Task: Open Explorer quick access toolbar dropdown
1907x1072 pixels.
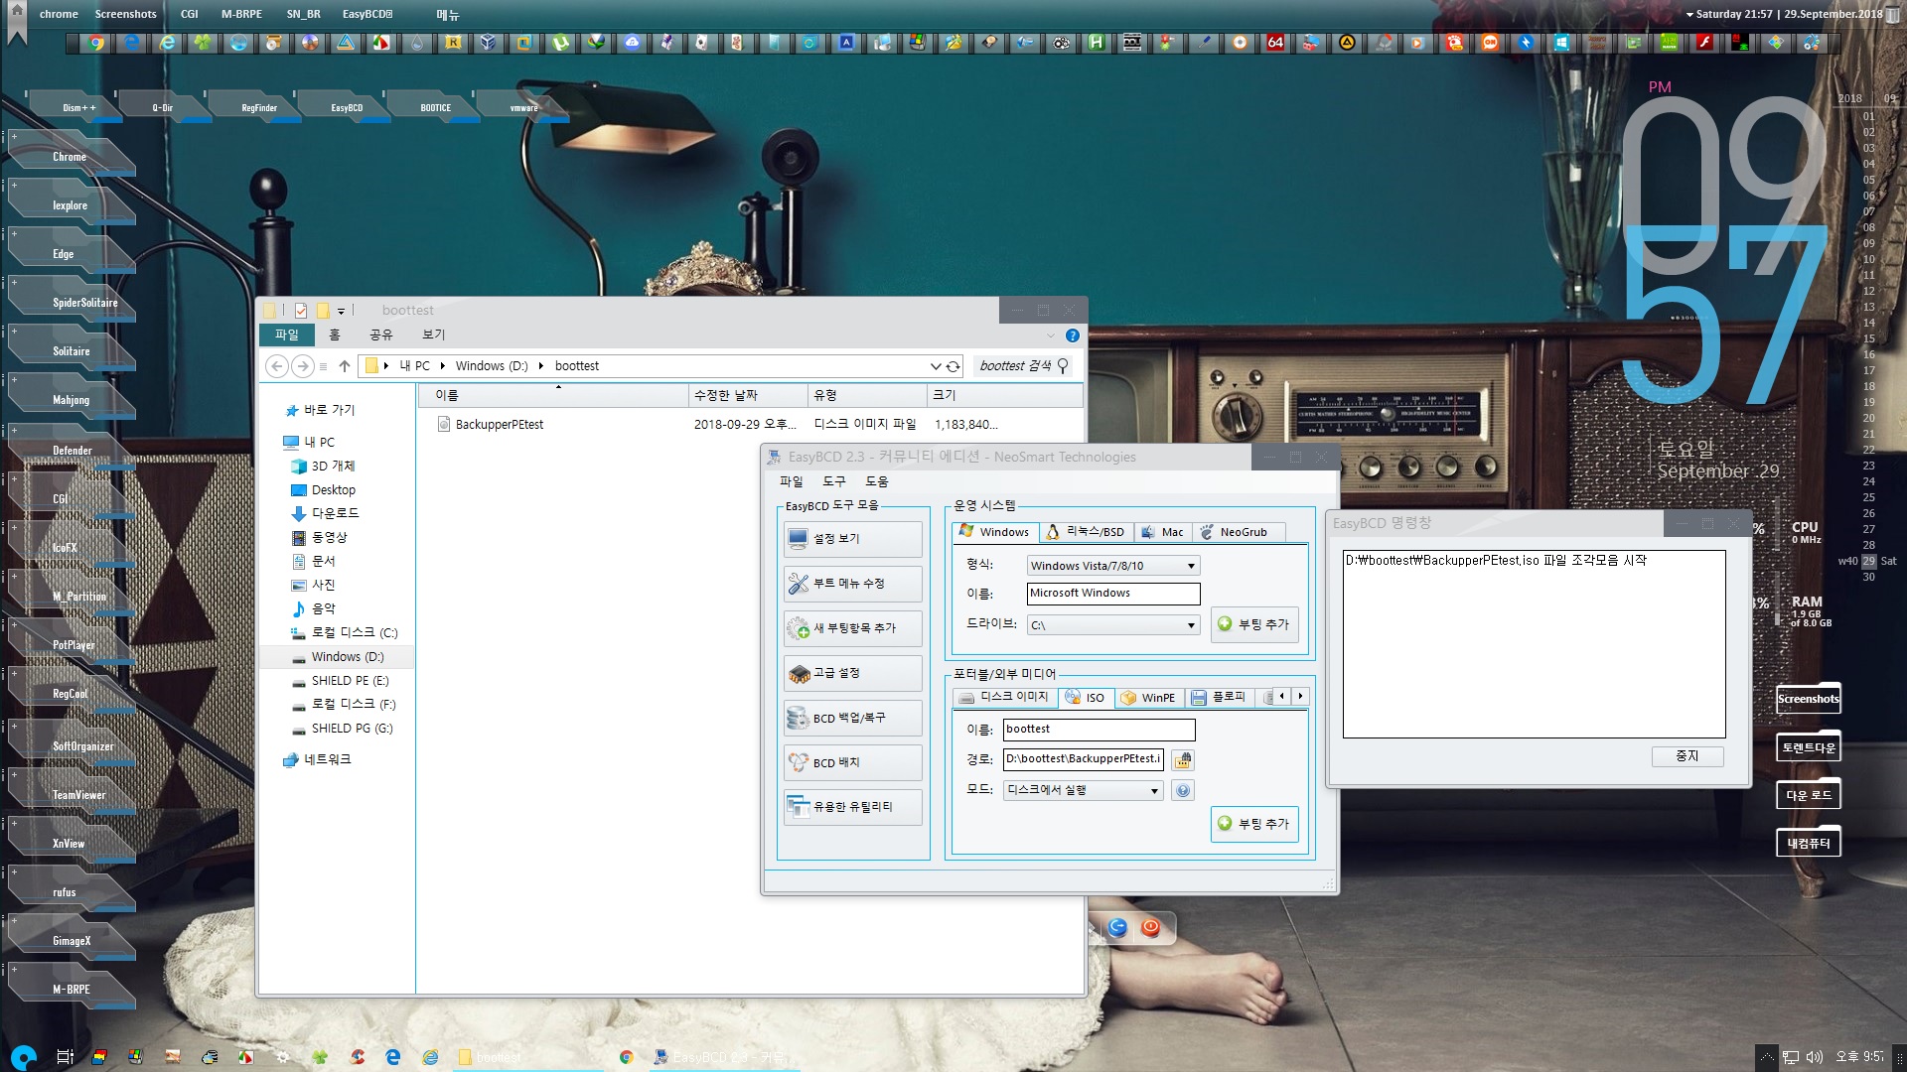Action: click(x=341, y=311)
